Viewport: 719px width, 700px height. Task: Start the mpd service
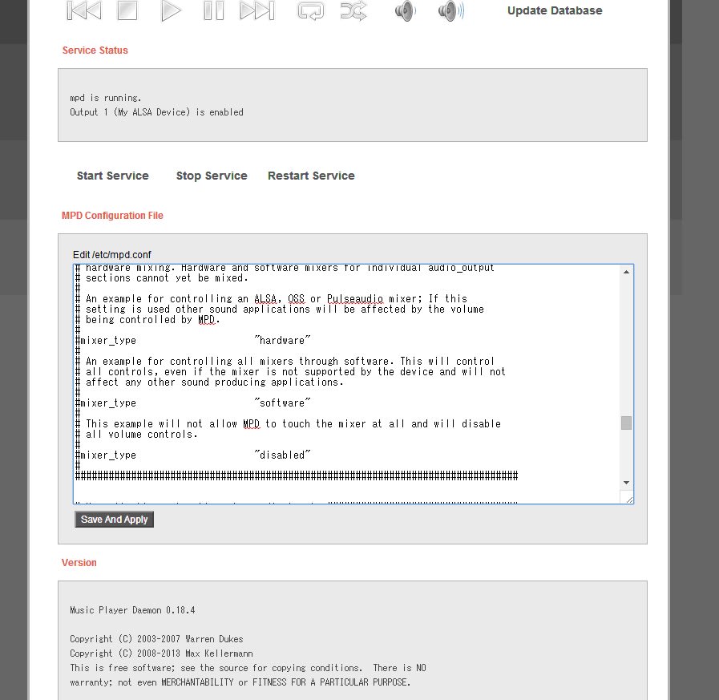[113, 176]
